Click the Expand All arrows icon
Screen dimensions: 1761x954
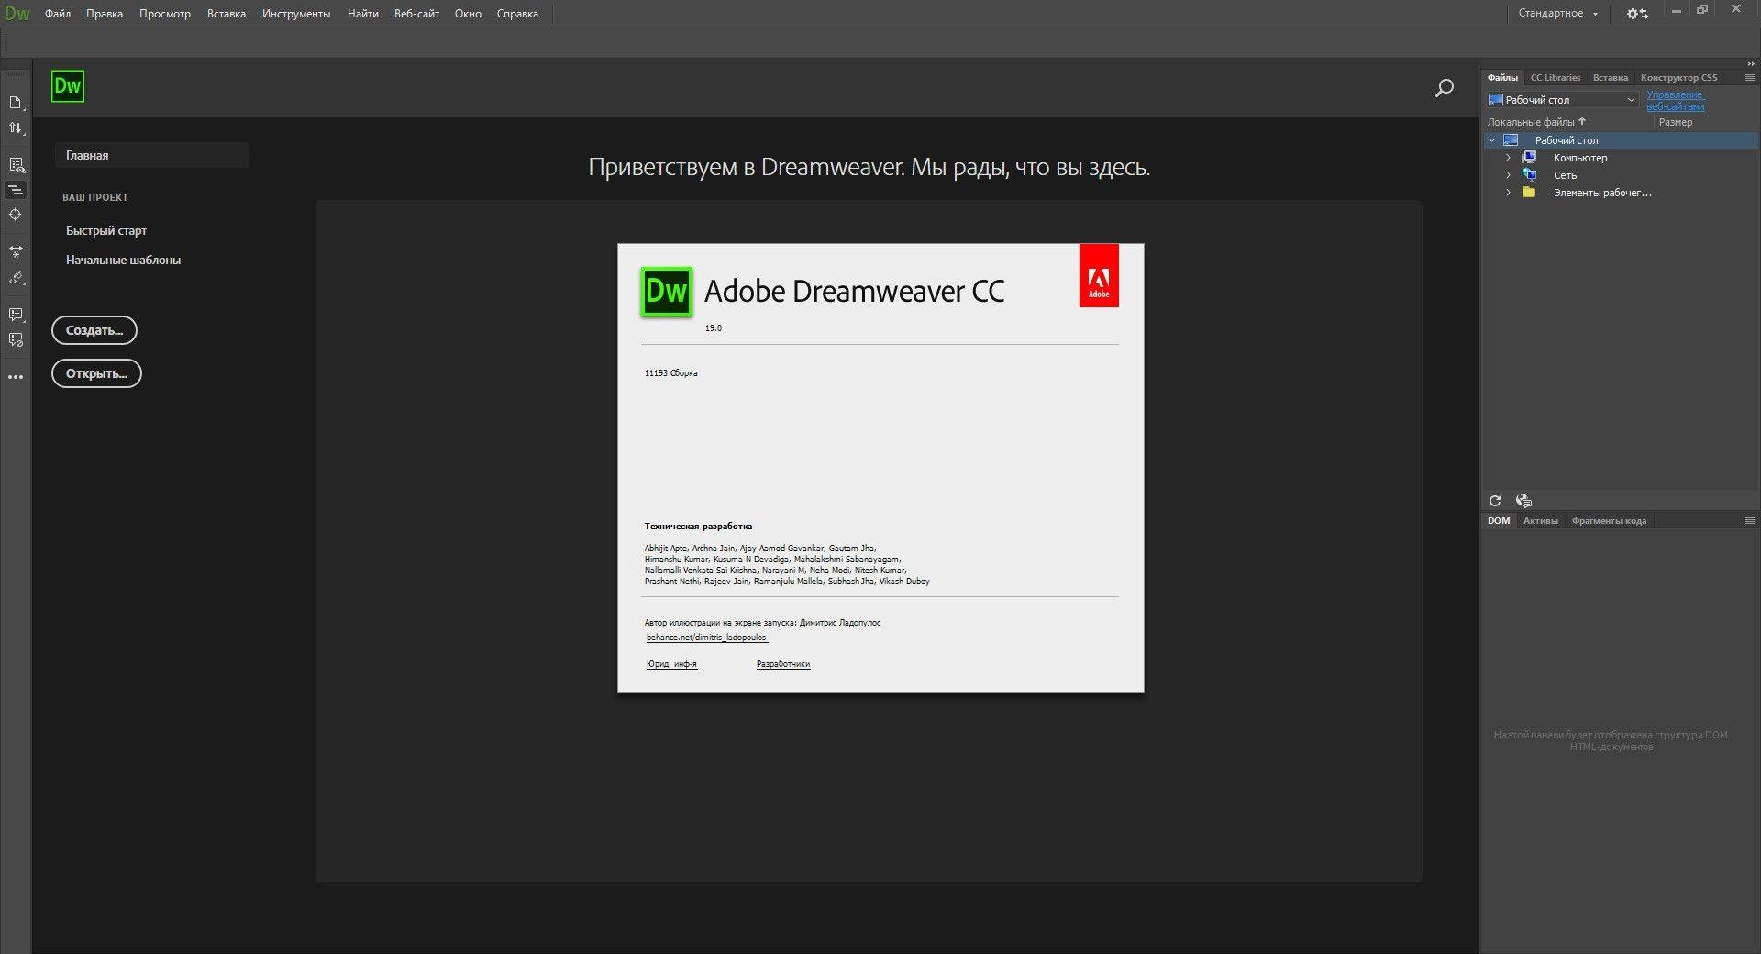click(16, 251)
